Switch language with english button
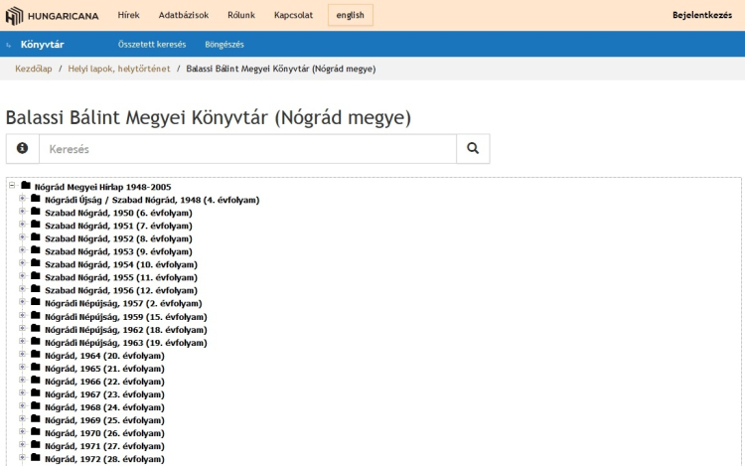 pos(351,15)
